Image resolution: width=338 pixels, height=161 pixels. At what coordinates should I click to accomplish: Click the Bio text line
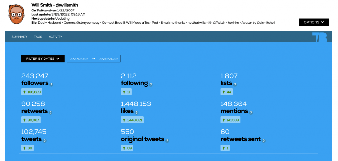tap(153, 23)
